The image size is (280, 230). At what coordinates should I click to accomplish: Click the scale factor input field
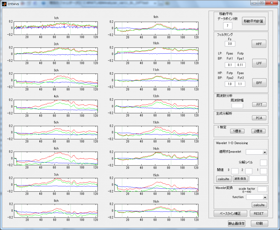(262, 189)
